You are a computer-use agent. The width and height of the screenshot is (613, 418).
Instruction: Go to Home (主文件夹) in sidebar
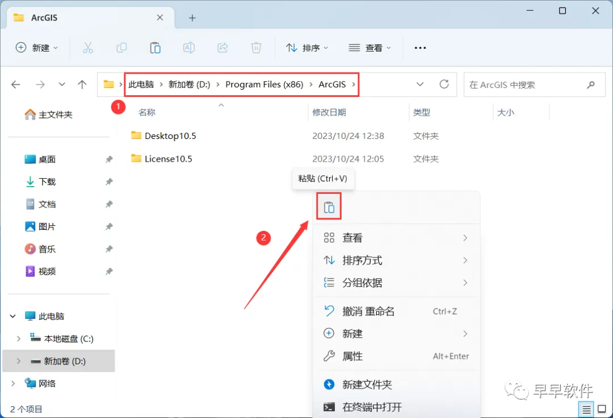click(x=48, y=115)
